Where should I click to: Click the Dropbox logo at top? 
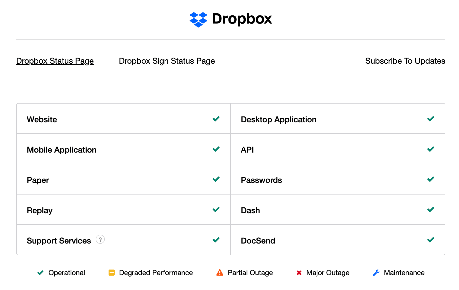(231, 19)
